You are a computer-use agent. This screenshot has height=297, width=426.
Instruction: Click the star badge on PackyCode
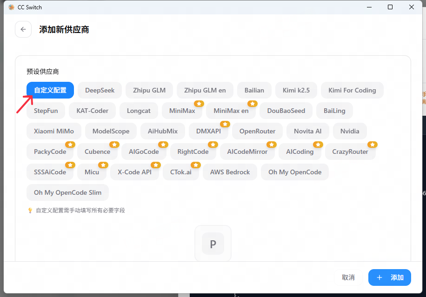[70, 145]
